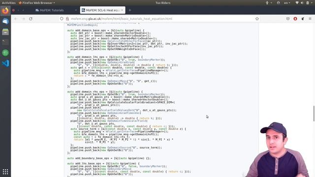Select the MoFEM: SCL-6: Heat equation tab
This screenshot has width=315, height=177.
click(x=103, y=10)
